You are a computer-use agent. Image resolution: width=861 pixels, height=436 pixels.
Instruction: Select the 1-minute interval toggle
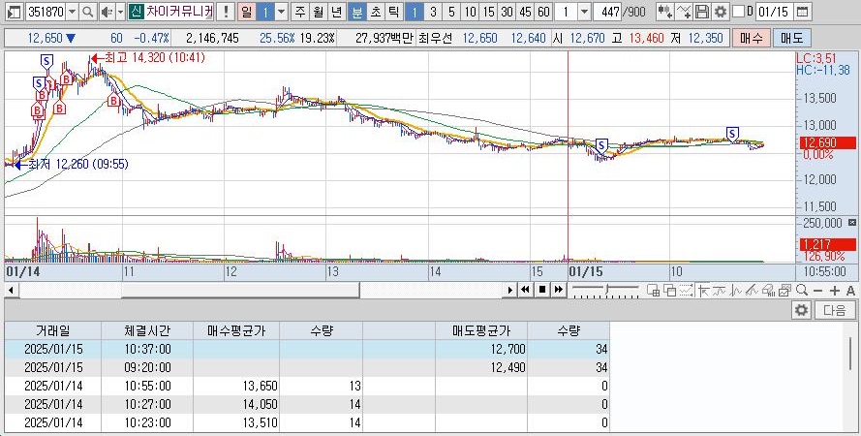click(415, 12)
